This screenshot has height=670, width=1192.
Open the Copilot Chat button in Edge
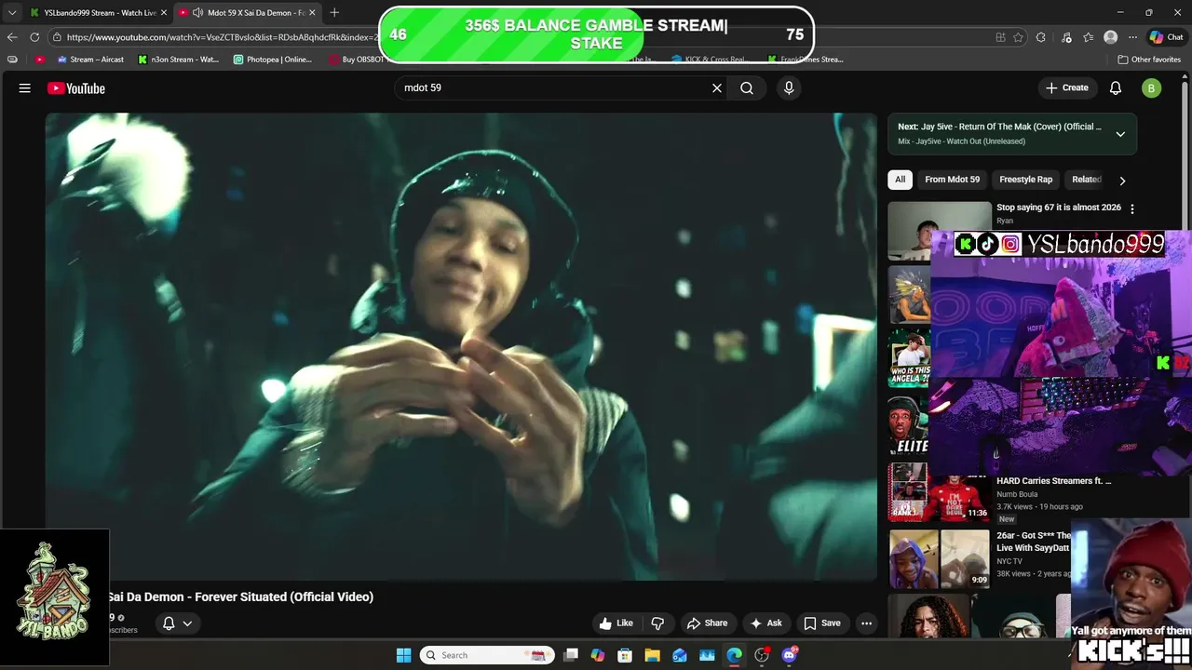point(1166,37)
